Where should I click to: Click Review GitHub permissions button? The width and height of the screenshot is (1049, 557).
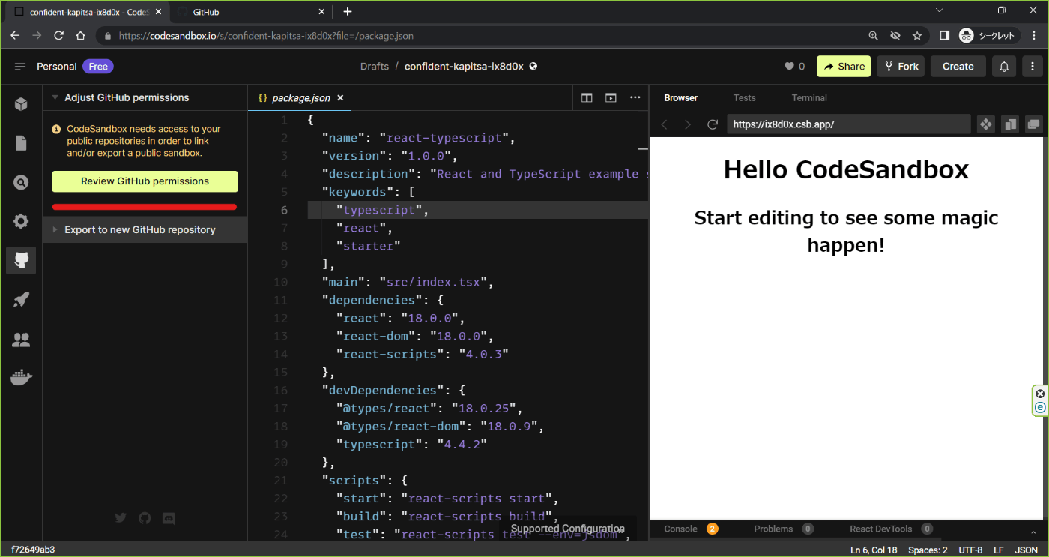[145, 181]
